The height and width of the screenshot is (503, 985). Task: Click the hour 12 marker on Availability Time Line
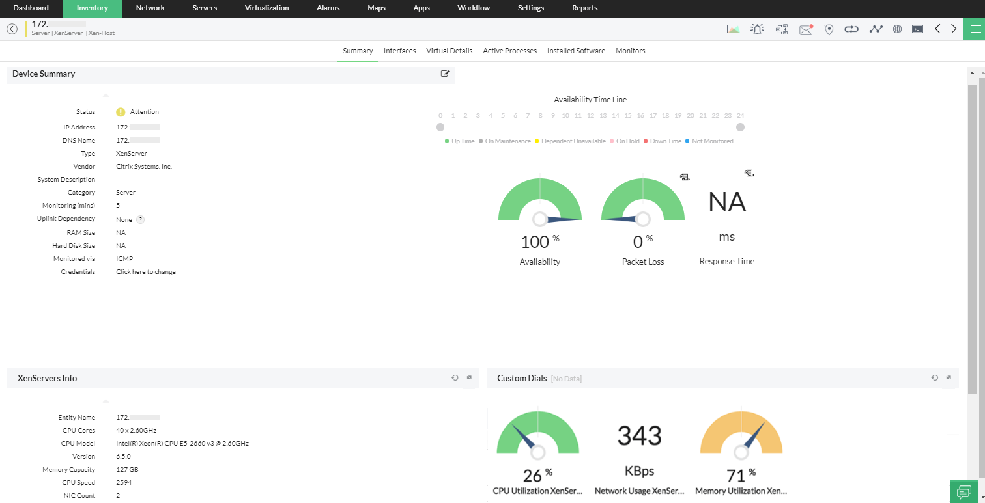[x=590, y=115]
